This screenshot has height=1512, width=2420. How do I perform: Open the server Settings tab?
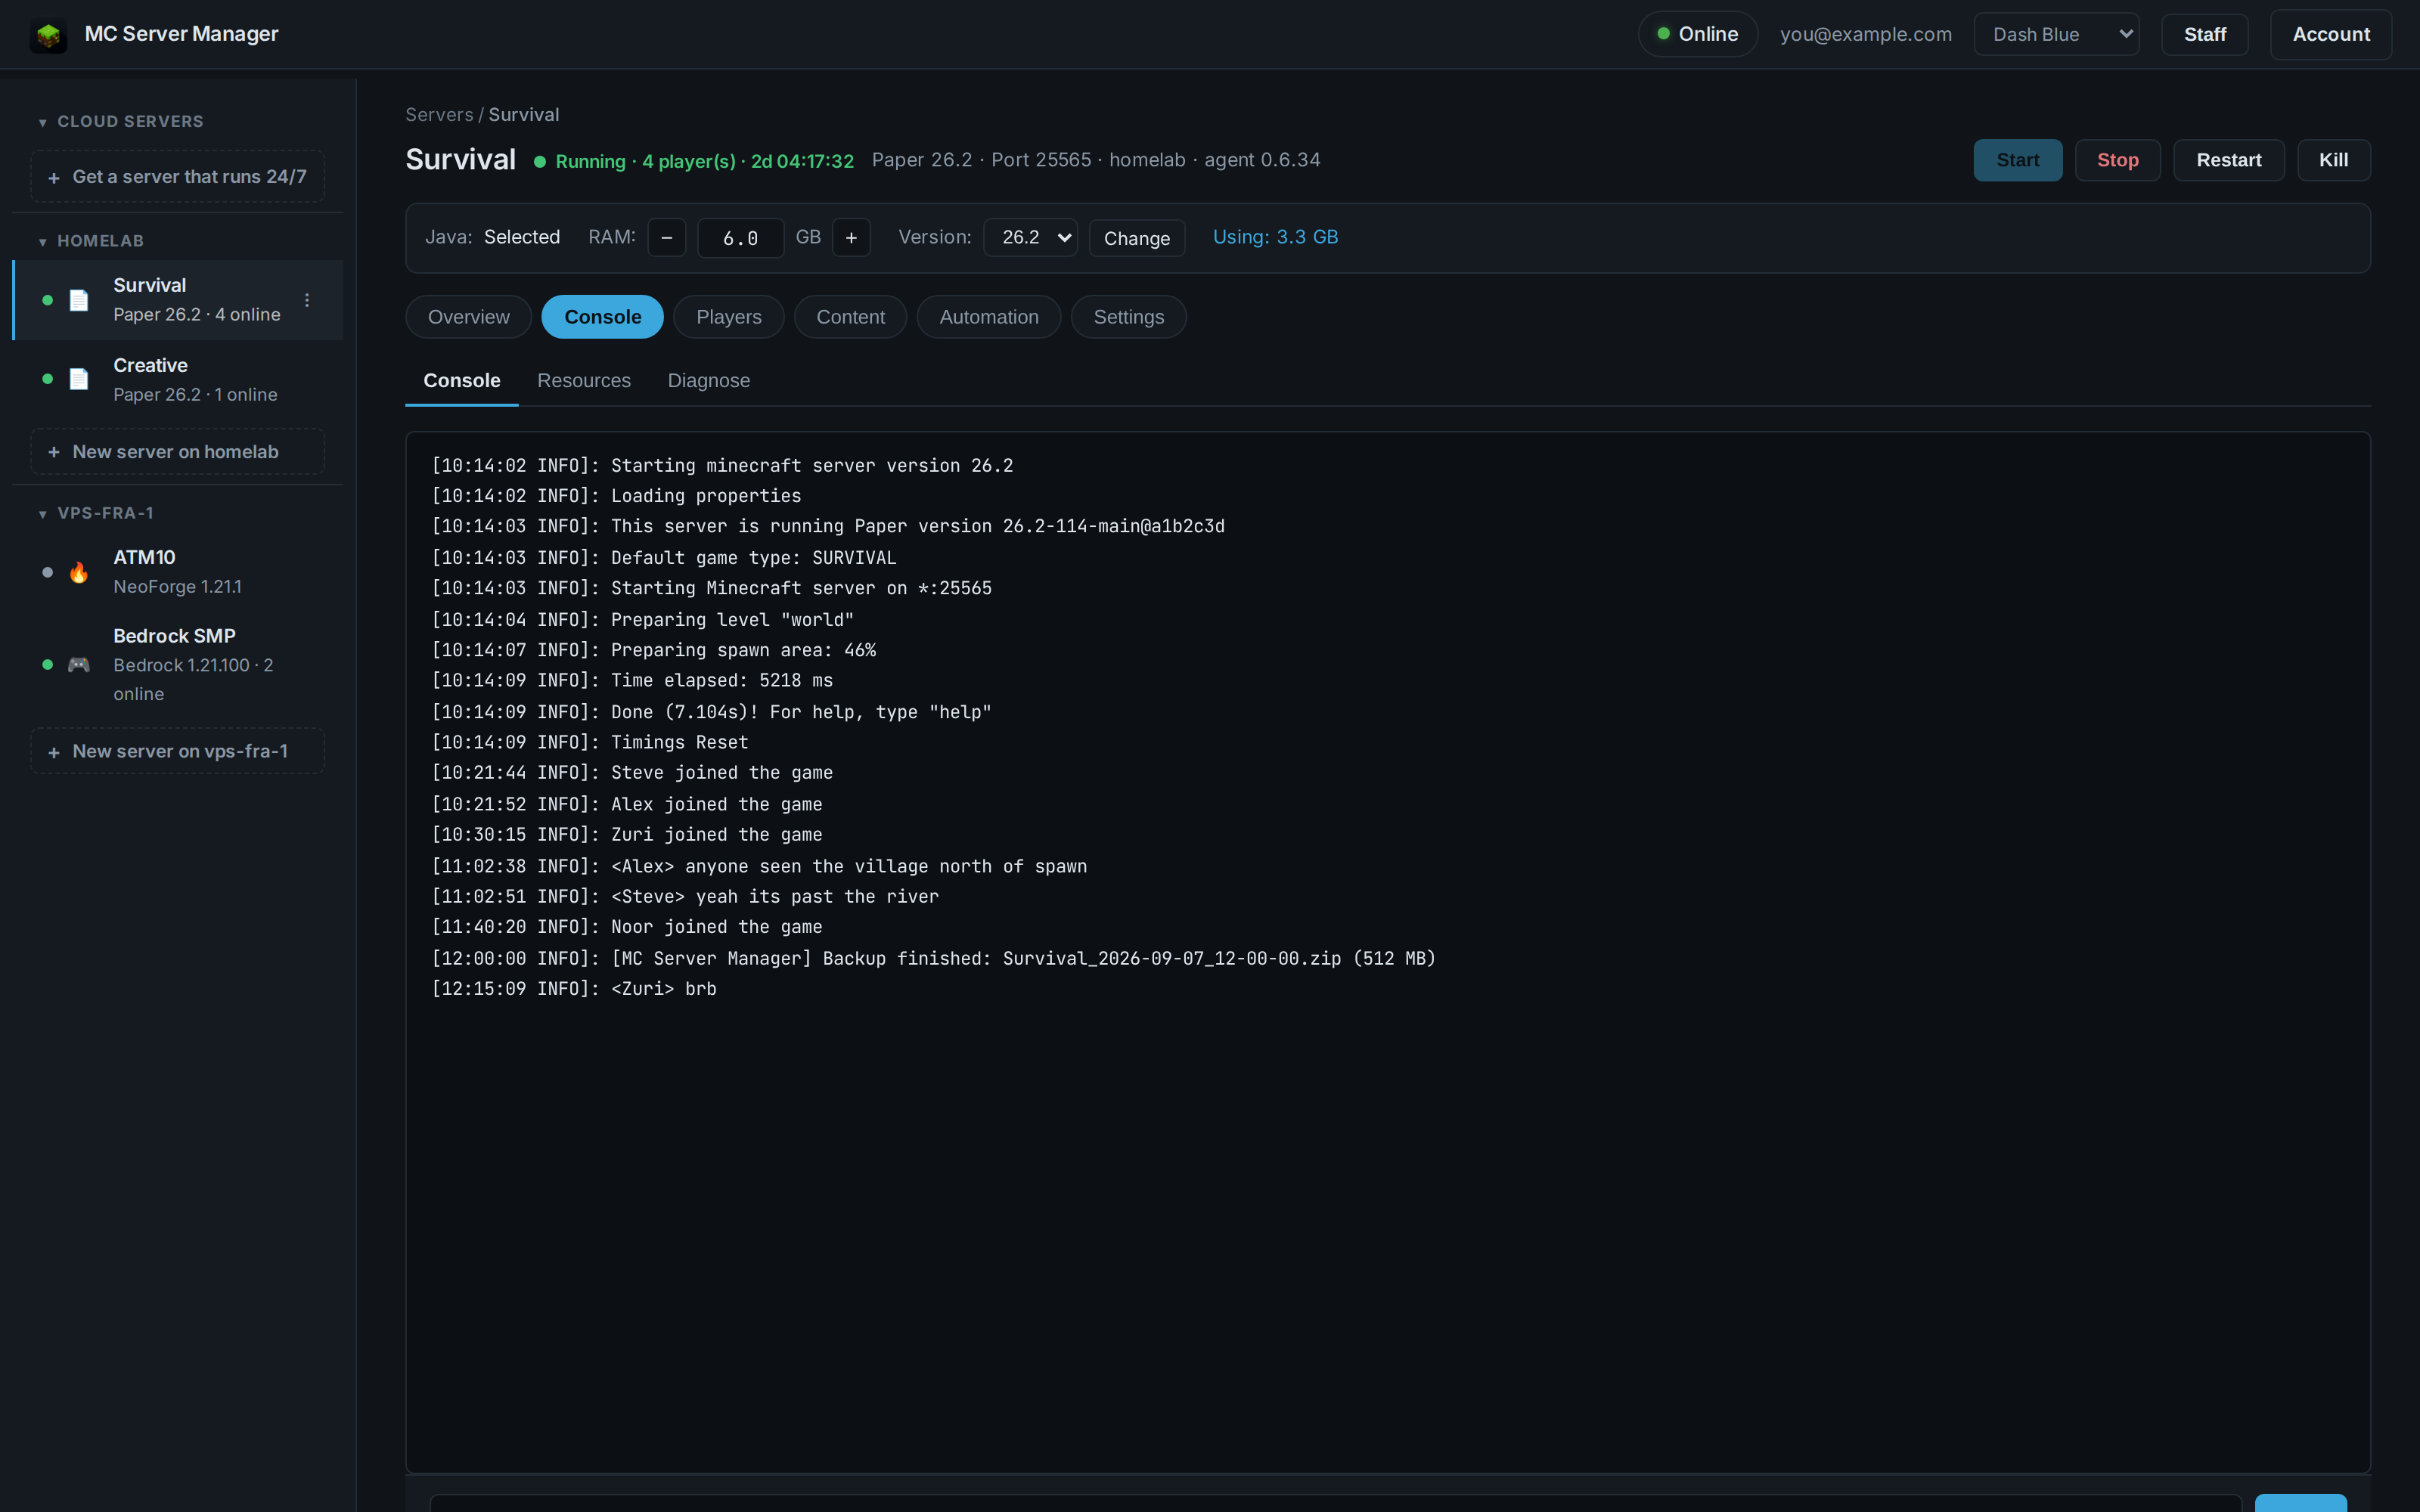(1128, 317)
